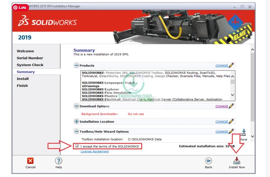Click the pencil icon for Toolbox/Hole Wizard Options
The height and width of the screenshot is (177, 270).
click(231, 132)
